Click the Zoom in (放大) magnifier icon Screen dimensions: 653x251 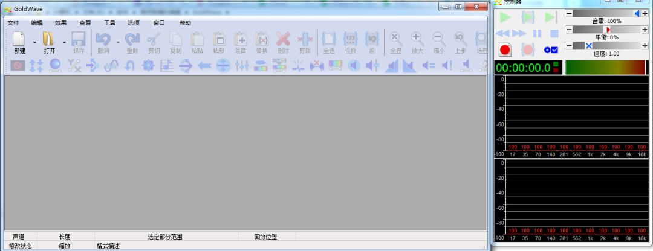[417, 39]
